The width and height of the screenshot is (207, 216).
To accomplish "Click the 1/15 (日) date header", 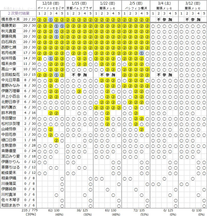I will [79, 3].
